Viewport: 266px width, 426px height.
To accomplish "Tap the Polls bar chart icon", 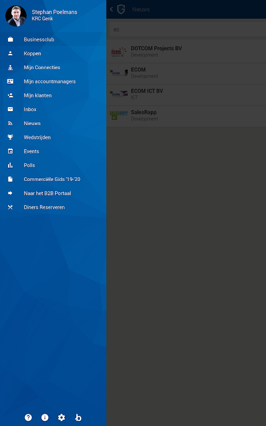I will pos(10,165).
